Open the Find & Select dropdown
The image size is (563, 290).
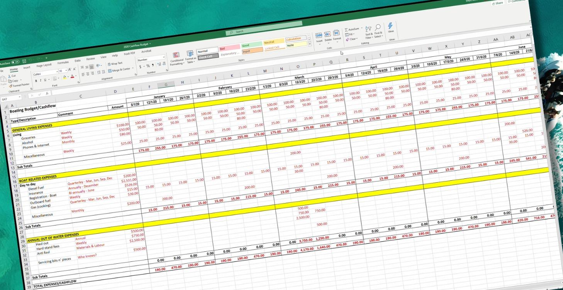pyautogui.click(x=378, y=31)
